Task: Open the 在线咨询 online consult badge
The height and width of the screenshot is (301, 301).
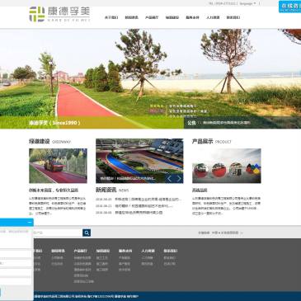Action: click(289, 7)
